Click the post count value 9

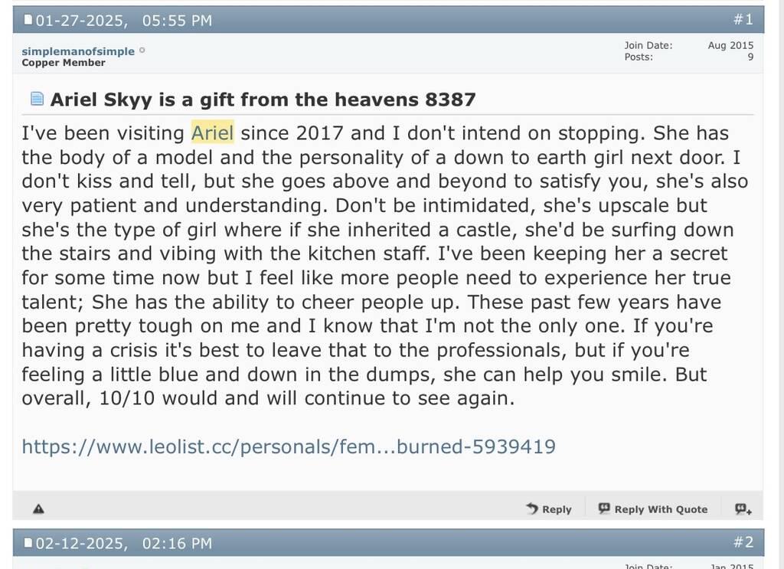click(x=750, y=57)
